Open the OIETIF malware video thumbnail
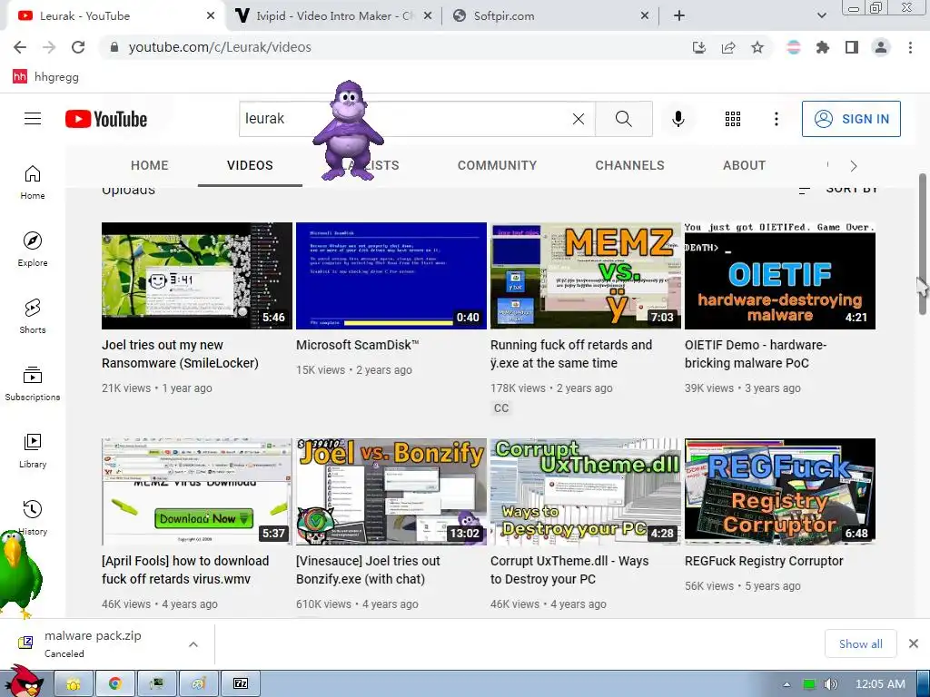Viewport: 930px width, 697px height. pos(780,276)
